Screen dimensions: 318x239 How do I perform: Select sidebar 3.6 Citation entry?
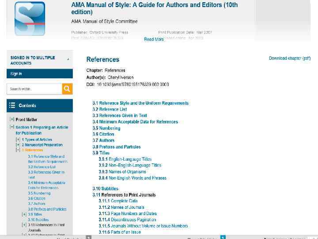coord(37,198)
